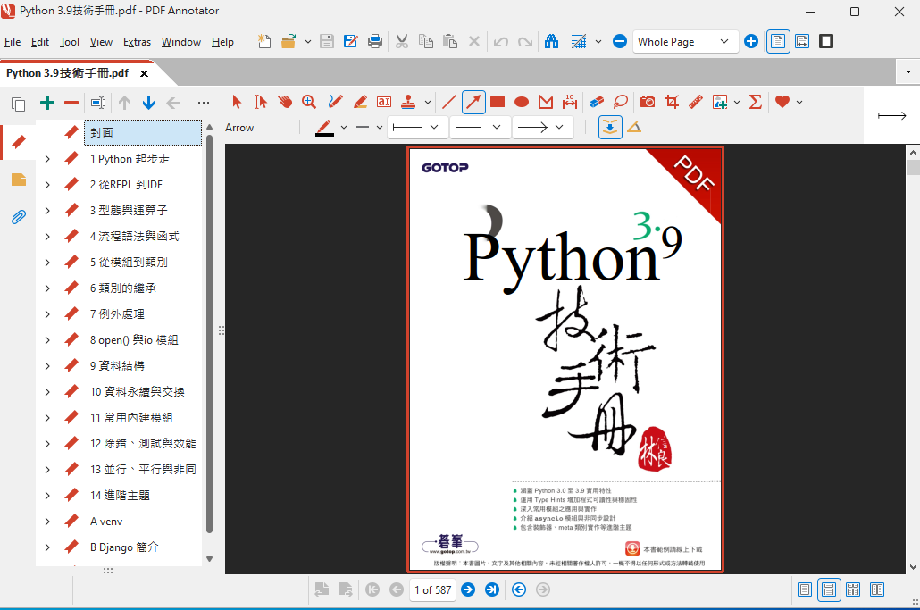
Task: Pick the Pen tool in the toolbar
Action: (x=335, y=102)
